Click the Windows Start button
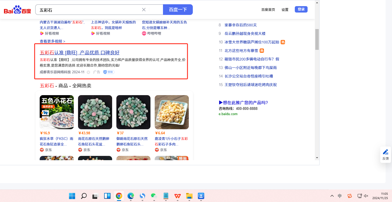The image size is (392, 202). tap(72, 196)
